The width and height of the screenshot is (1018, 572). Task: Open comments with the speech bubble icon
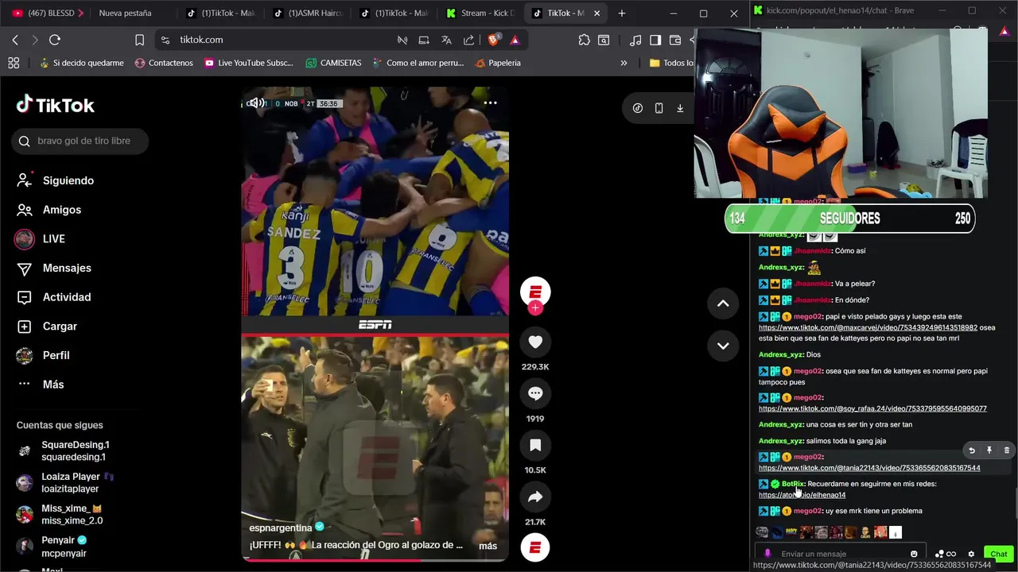click(535, 394)
